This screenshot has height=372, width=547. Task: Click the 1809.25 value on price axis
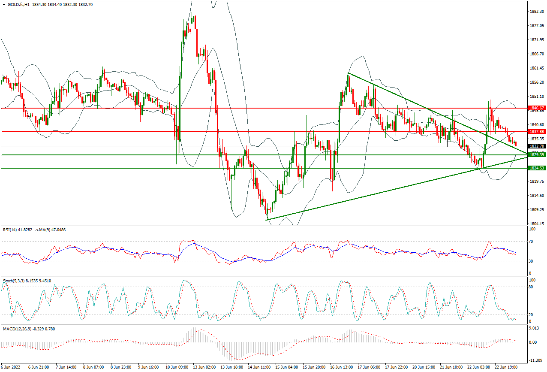tap(537, 210)
